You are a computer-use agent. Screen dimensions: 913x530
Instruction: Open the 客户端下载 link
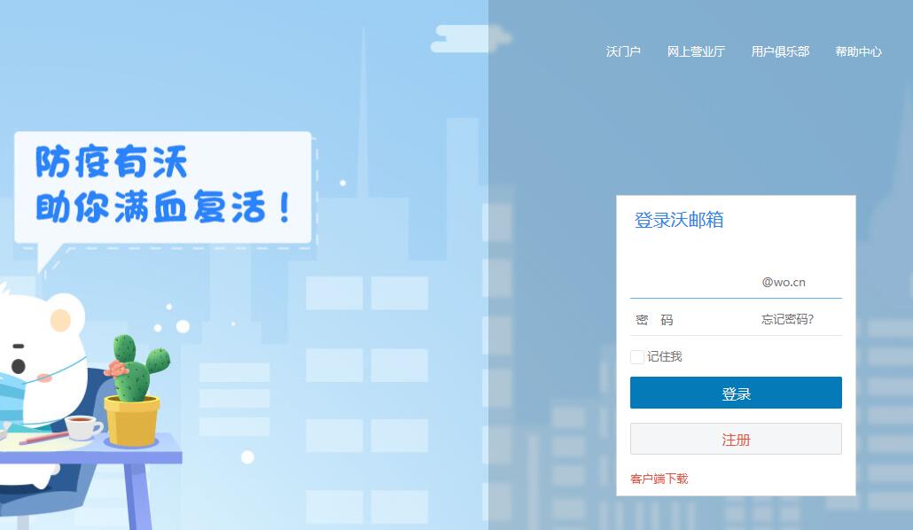click(x=659, y=479)
